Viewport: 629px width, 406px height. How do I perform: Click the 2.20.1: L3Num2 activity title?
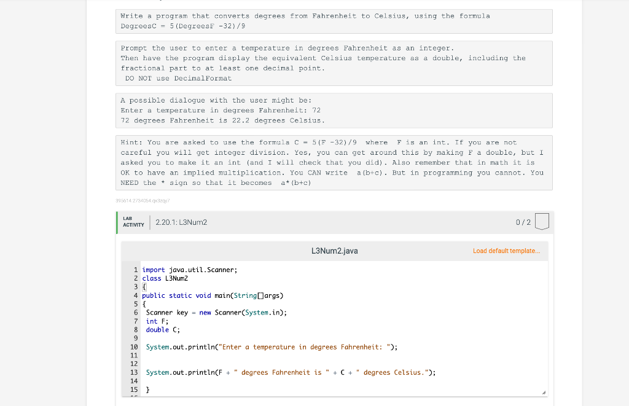(181, 222)
